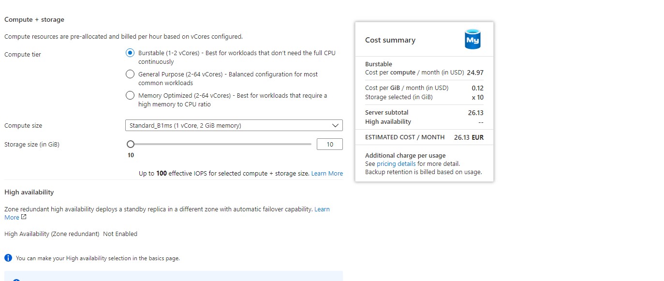Open Learn More for zone redundant availability

coord(322,209)
